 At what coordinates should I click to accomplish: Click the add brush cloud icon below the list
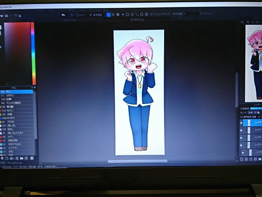point(2,158)
